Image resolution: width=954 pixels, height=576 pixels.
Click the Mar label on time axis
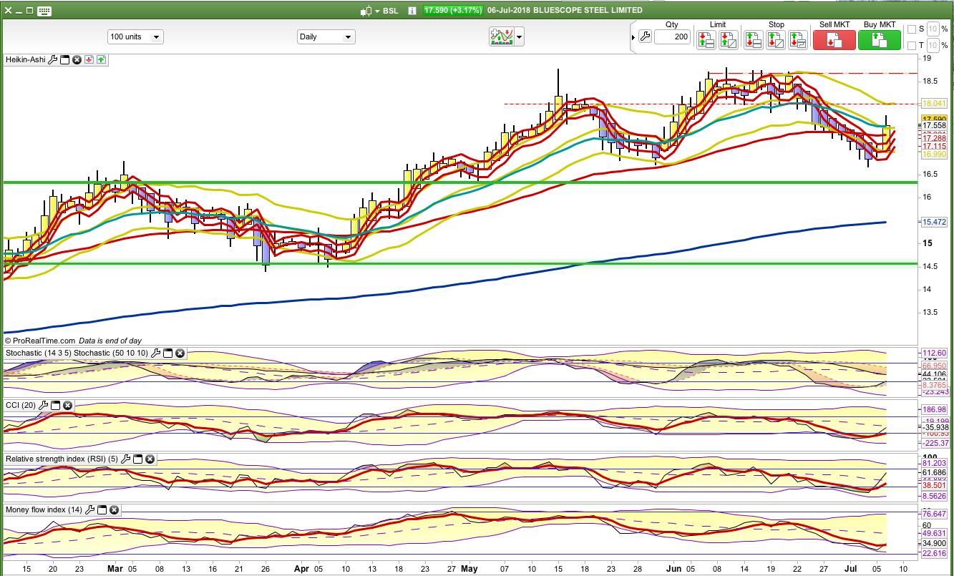click(x=115, y=568)
